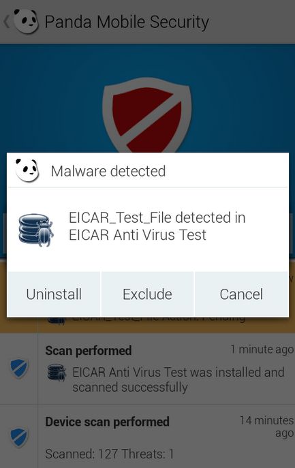Open the Device scan performed log entry
Image resolution: width=295 pixels, height=468 pixels.
click(x=166, y=437)
